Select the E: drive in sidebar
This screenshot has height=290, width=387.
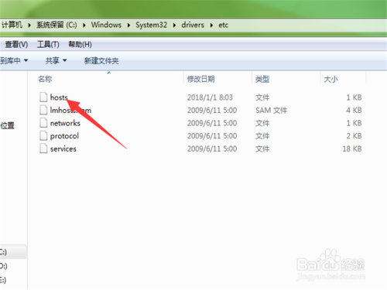pyautogui.click(x=3, y=280)
